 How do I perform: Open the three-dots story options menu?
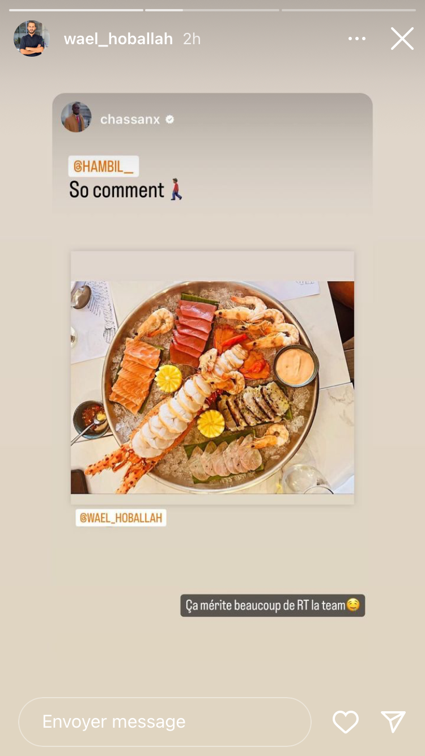tap(357, 39)
